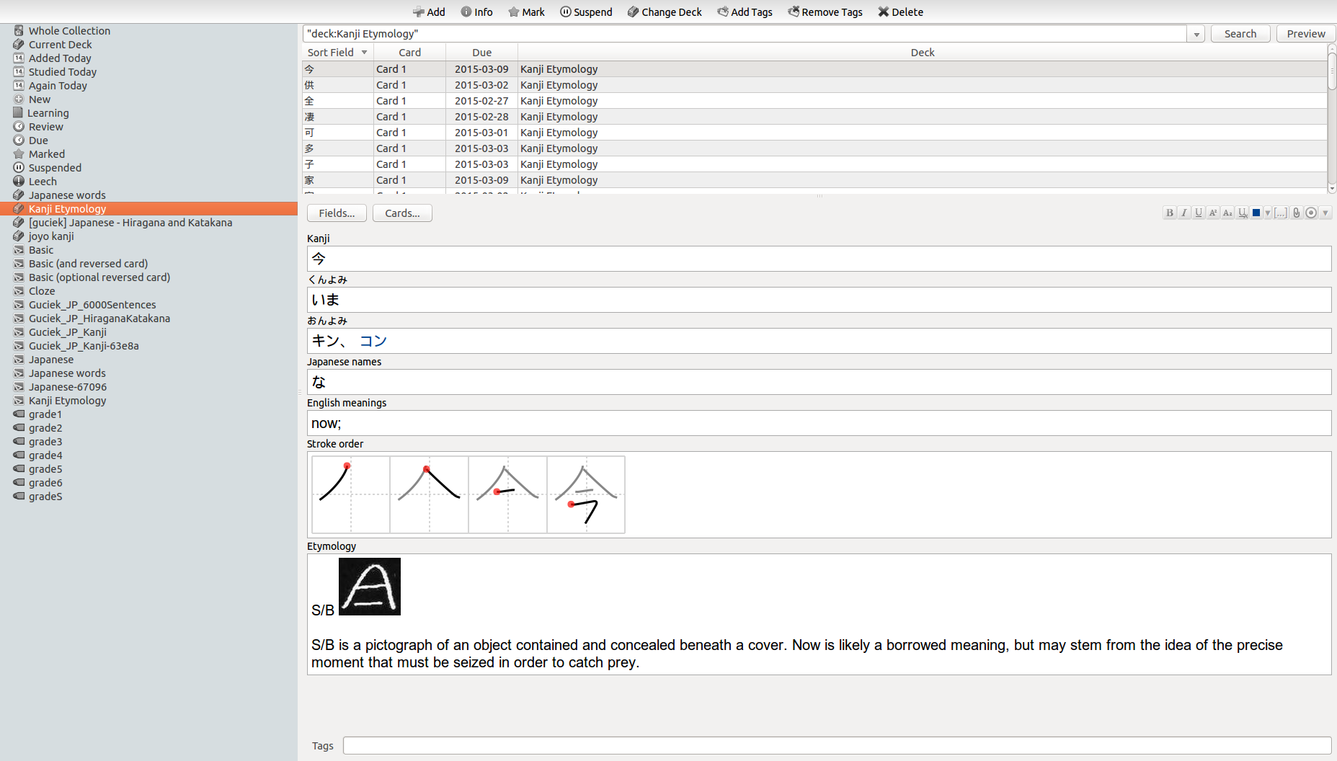Image resolution: width=1337 pixels, height=761 pixels.
Task: Click the etymology pictograph image
Action: tap(369, 587)
